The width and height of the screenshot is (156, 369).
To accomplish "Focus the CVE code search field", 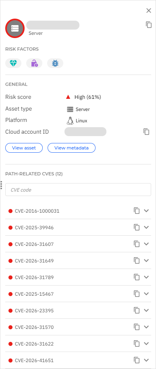I will [x=78, y=190].
